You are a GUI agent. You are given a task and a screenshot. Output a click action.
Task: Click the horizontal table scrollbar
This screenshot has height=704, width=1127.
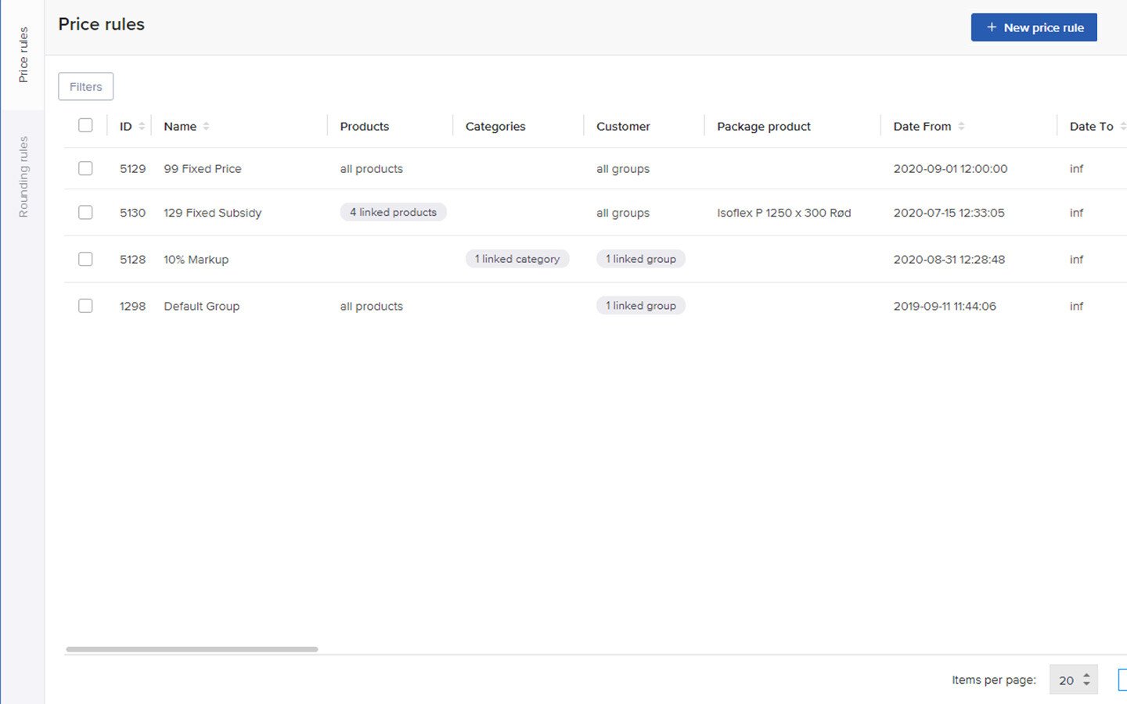click(192, 649)
